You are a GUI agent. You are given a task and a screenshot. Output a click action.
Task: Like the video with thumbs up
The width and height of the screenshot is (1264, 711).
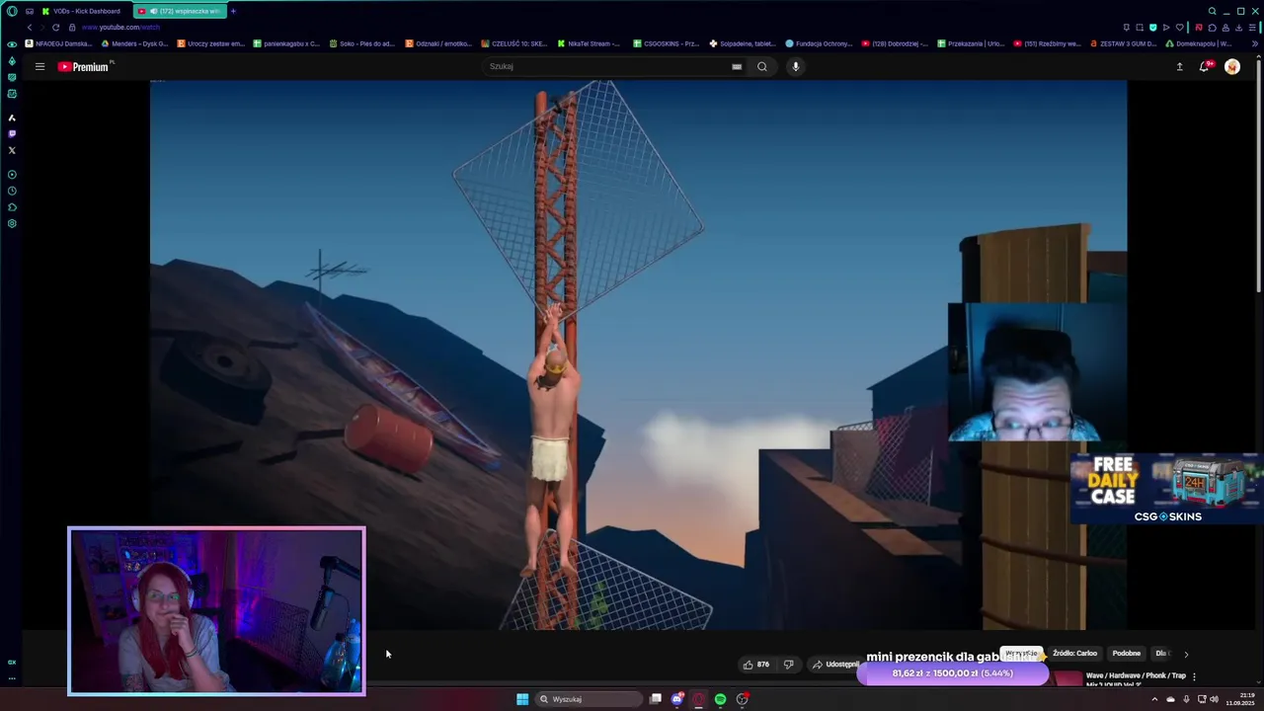(x=756, y=665)
